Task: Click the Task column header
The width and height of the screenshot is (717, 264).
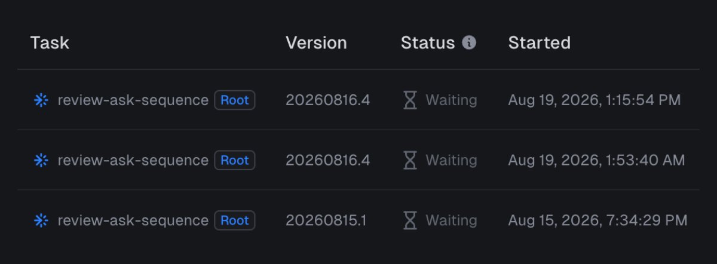Action: point(50,42)
